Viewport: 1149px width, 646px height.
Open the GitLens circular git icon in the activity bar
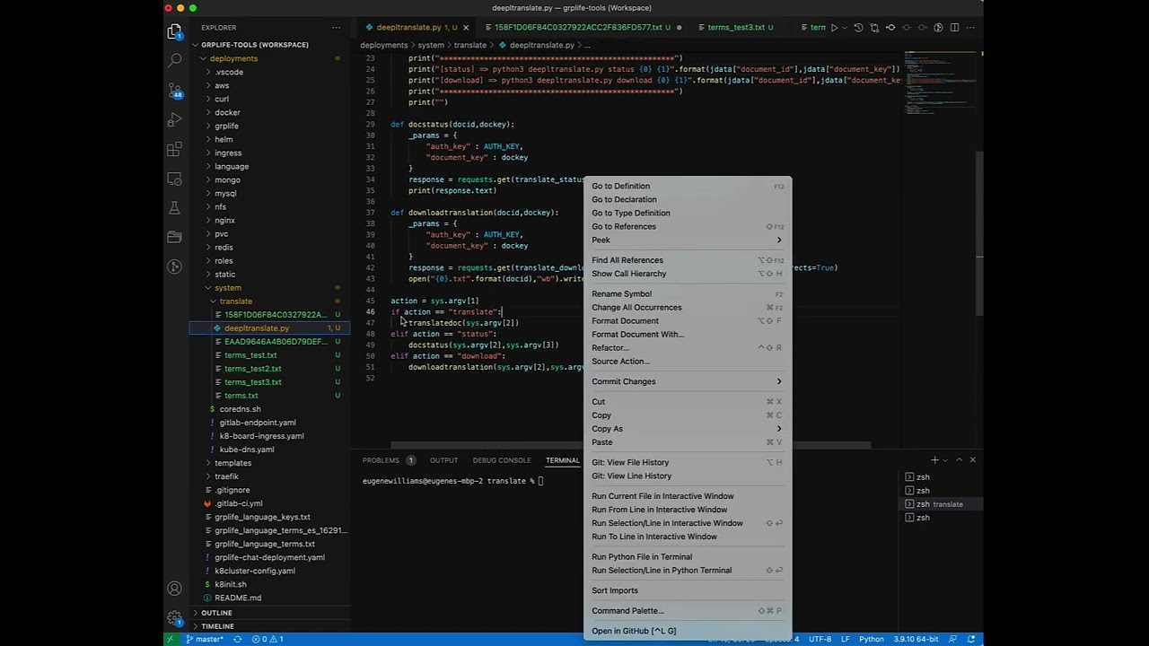pos(174,266)
